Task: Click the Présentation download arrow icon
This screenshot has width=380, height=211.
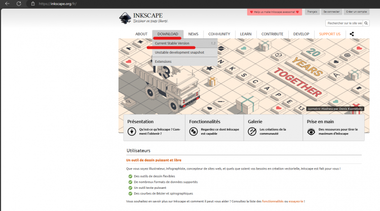Action: (x=132, y=132)
